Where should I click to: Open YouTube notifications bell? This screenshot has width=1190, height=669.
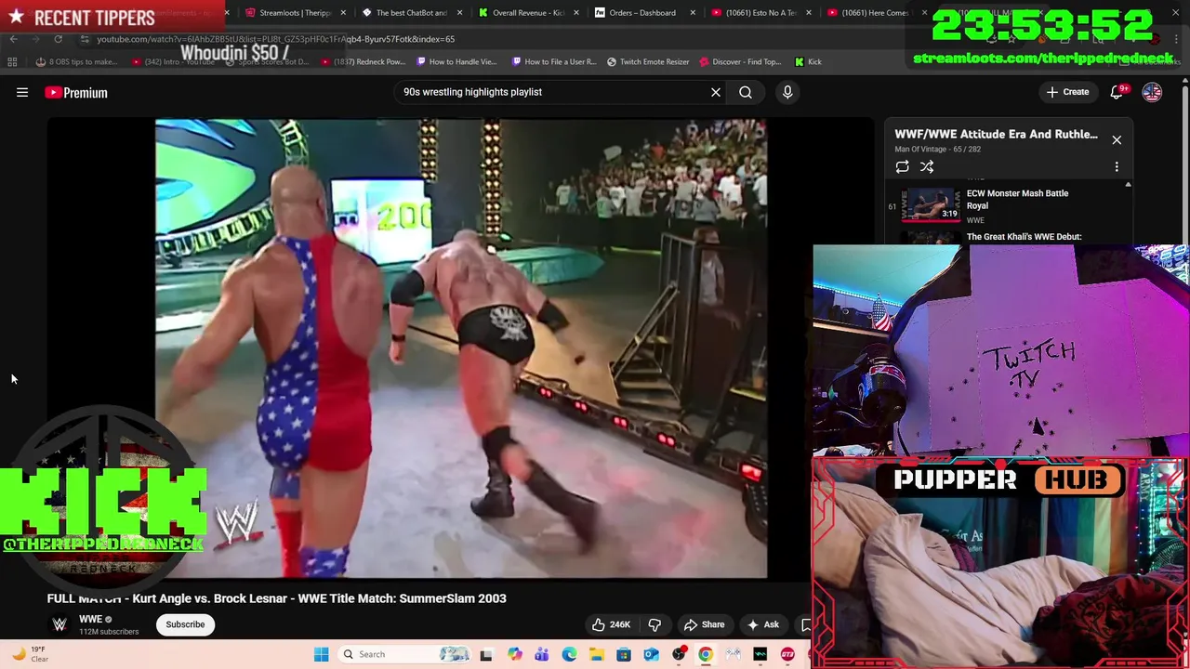[1117, 92]
